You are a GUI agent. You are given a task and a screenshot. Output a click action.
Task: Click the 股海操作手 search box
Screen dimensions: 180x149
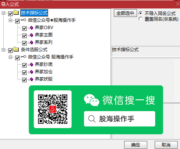click(x=119, y=119)
